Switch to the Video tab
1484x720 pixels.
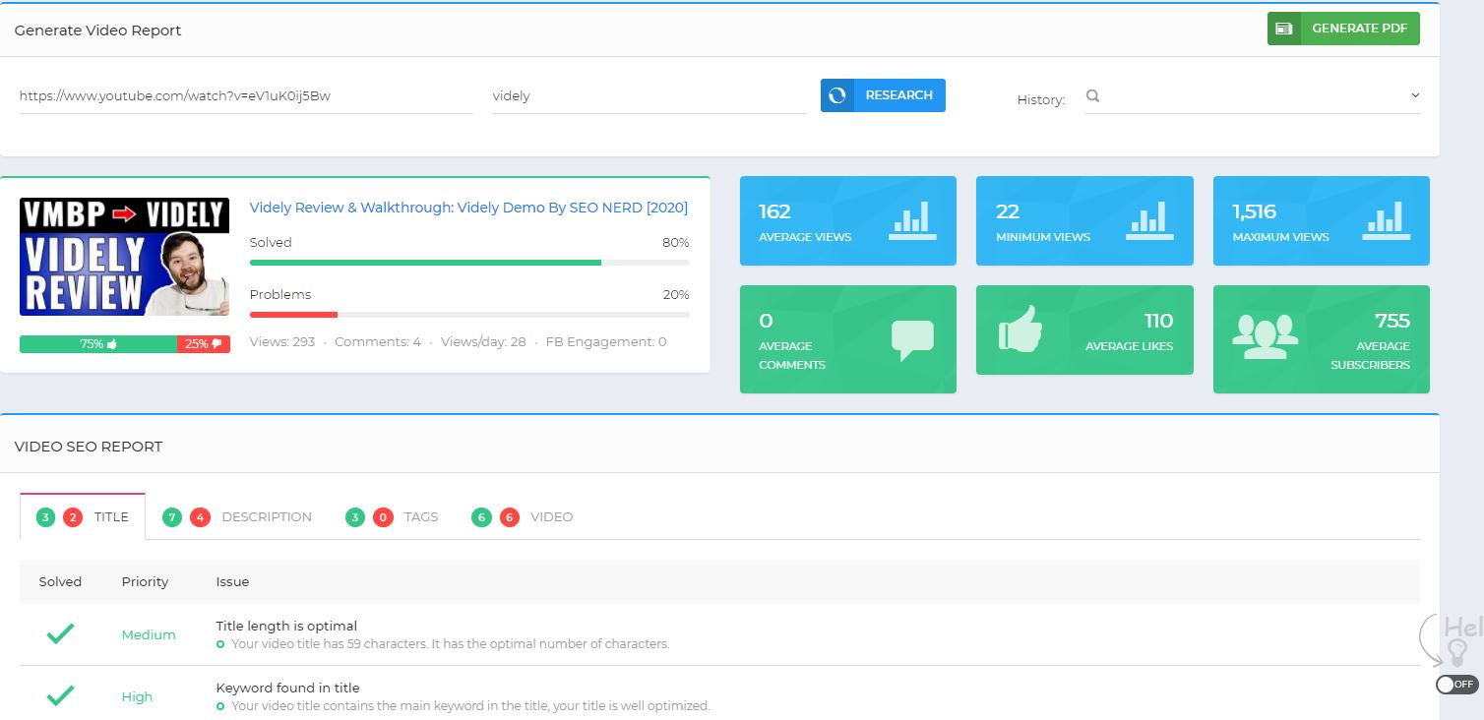coord(522,516)
